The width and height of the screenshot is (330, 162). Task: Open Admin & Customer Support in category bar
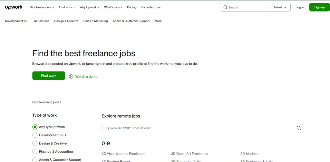131,21
